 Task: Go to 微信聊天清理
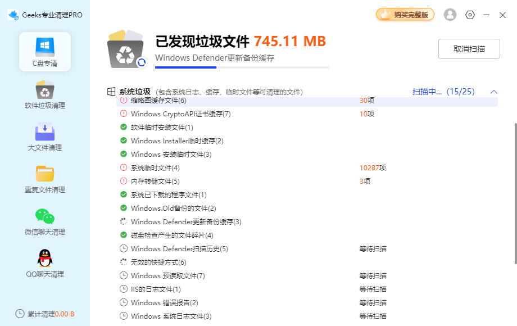pyautogui.click(x=45, y=221)
